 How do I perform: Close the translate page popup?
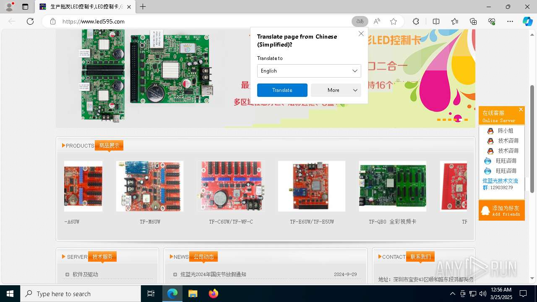click(361, 34)
